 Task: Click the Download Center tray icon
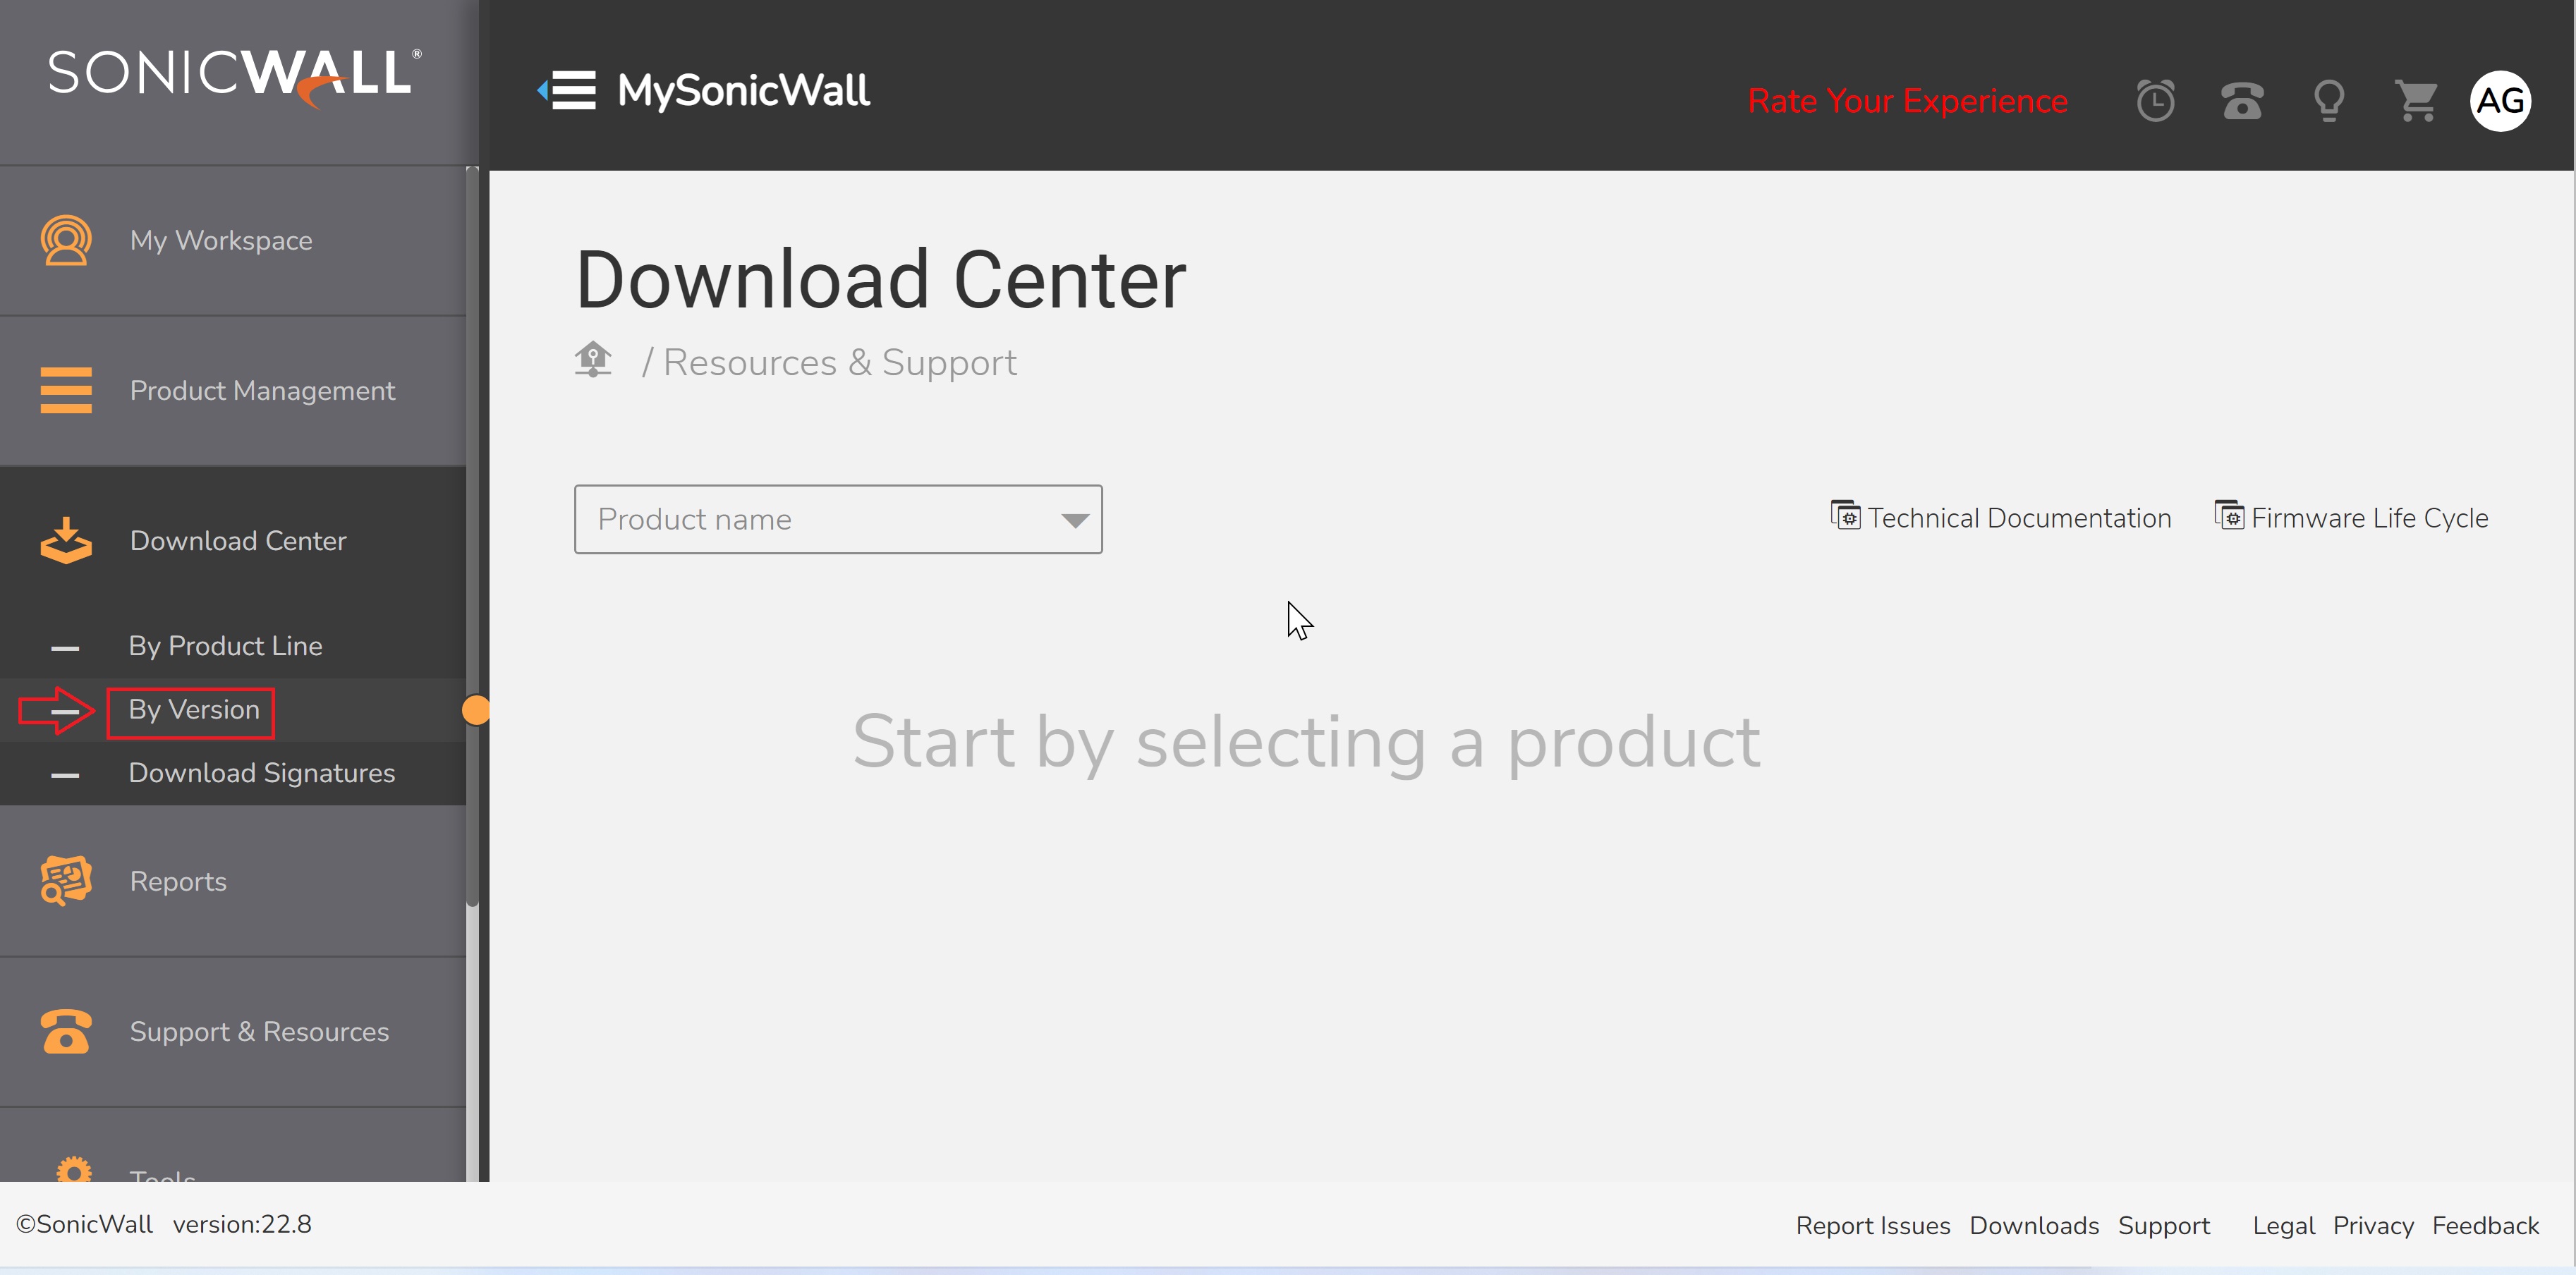66,541
